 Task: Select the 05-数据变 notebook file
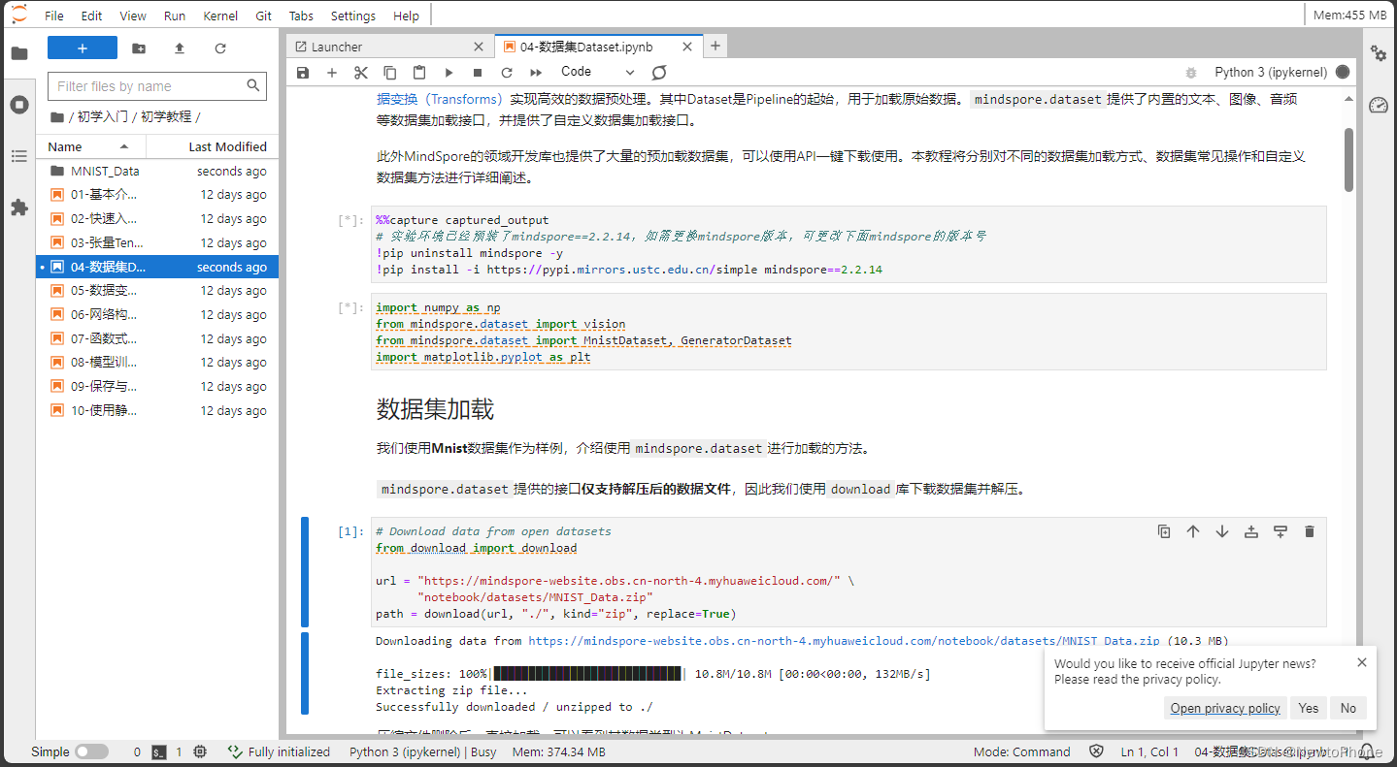point(158,291)
